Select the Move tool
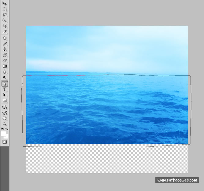Viewport: 204px width, 191px height. pos(5,4)
